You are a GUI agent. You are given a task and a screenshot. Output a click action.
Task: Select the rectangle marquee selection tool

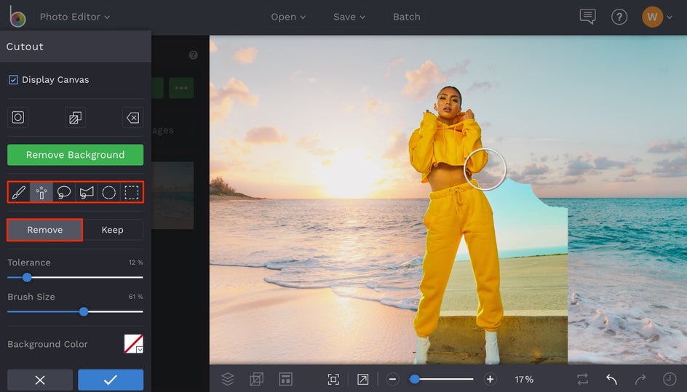[132, 193]
